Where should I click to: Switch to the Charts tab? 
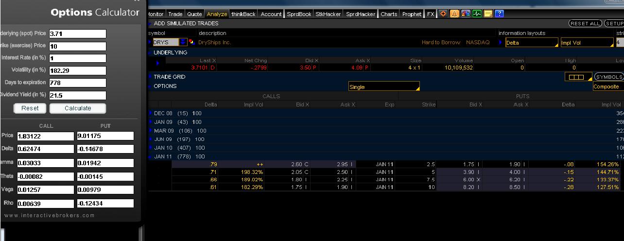[x=389, y=14]
